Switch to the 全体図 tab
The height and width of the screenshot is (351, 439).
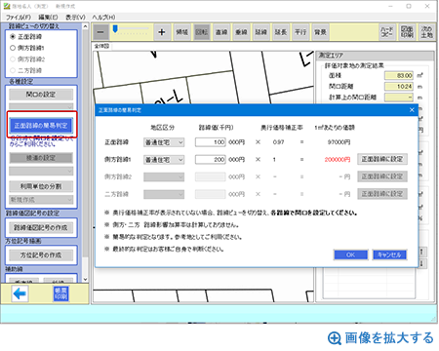point(101,46)
